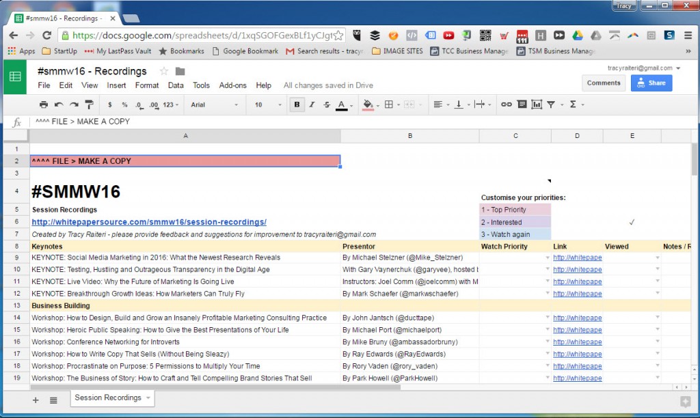This screenshot has height=418, width=700.
Task: Open text wrapping options
Action: (x=479, y=104)
